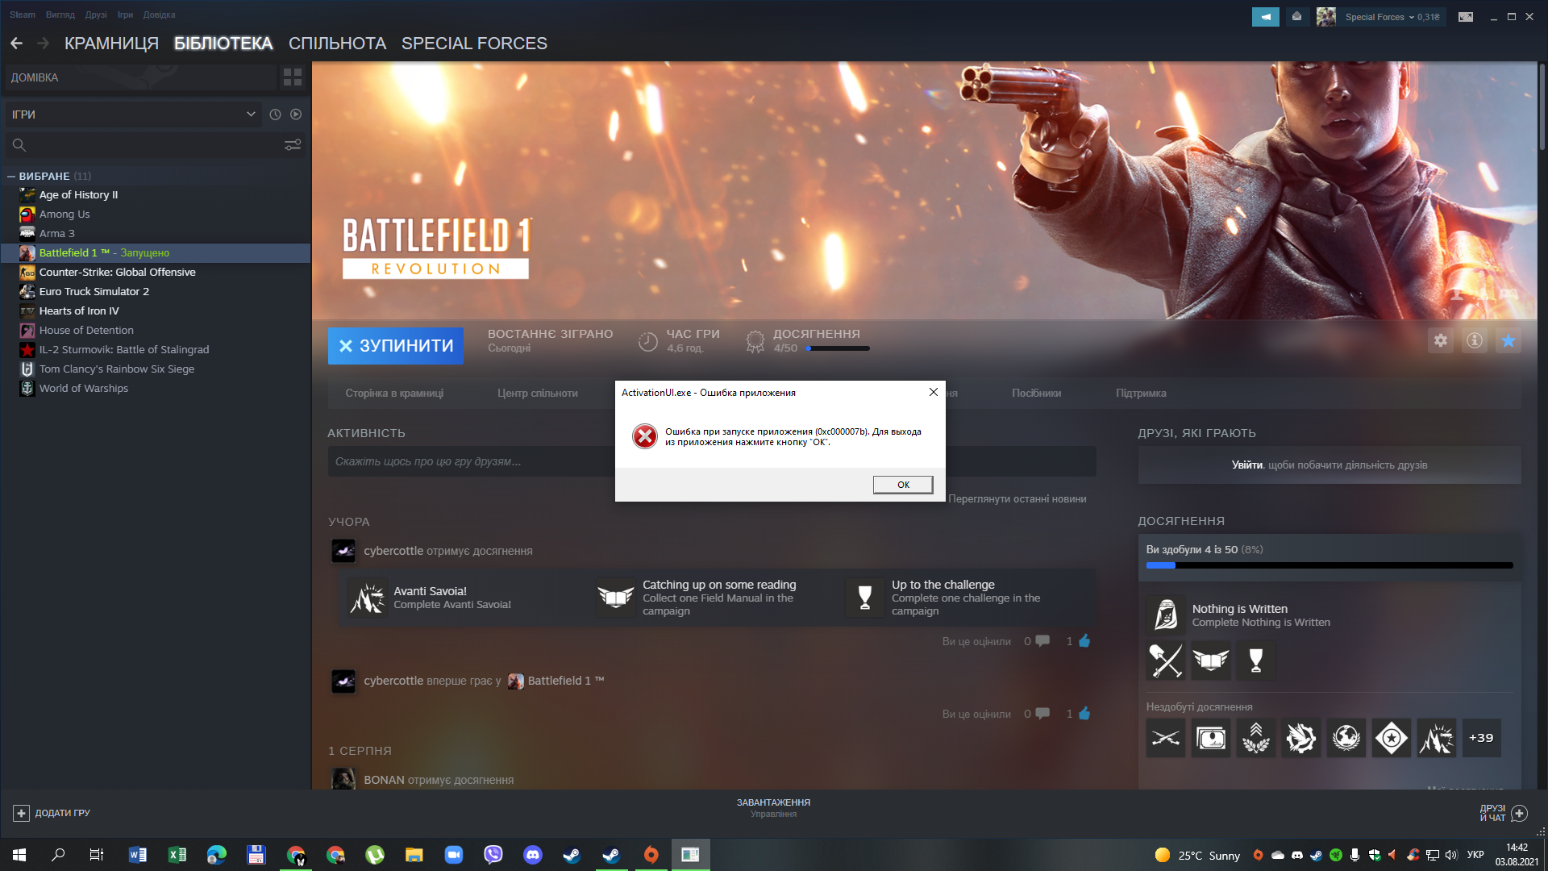Open the star-diamond locked achievement icon
Screen dimensions: 1548x871
(x=1392, y=738)
